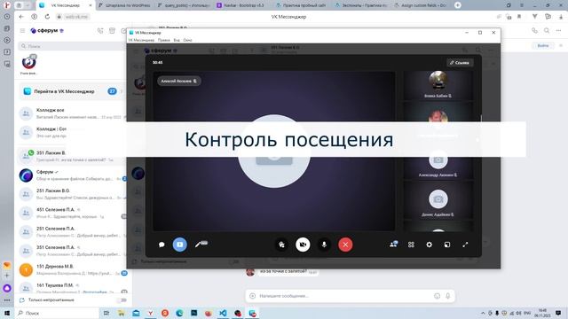Search in chat with magnifier icon
Image resolution: width=568 pixels, height=319 pixels.
click(x=547, y=31)
